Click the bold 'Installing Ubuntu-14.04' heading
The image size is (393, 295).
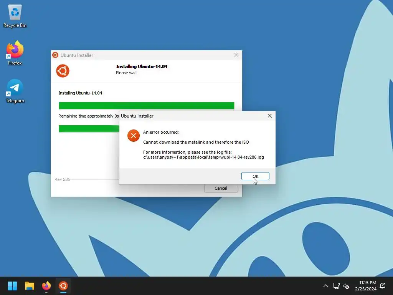[142, 66]
